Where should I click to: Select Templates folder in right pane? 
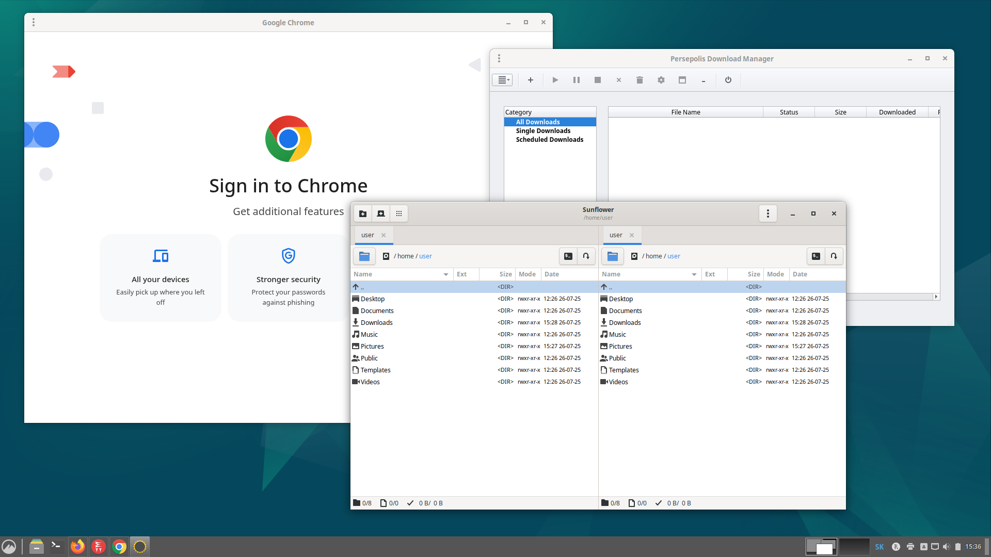pos(722,370)
